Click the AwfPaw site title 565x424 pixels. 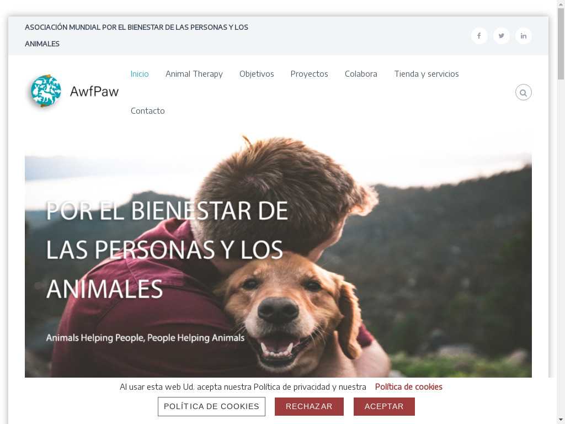94,92
